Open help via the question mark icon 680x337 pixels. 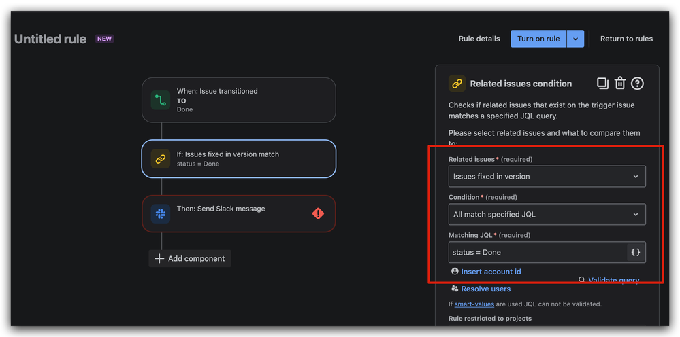tap(637, 83)
